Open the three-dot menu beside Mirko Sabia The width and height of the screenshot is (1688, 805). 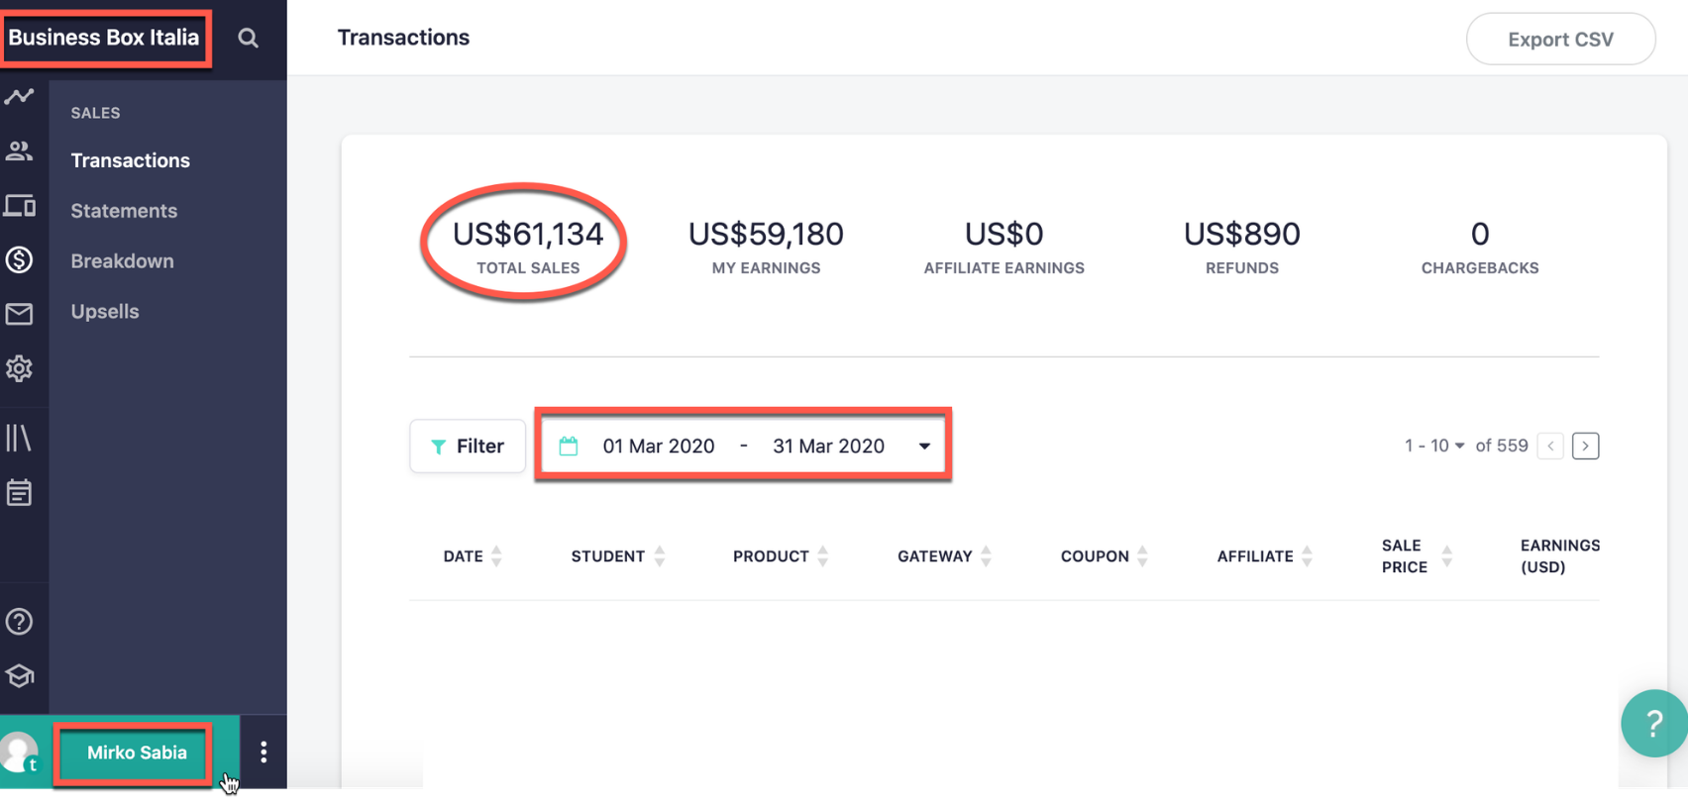click(264, 753)
